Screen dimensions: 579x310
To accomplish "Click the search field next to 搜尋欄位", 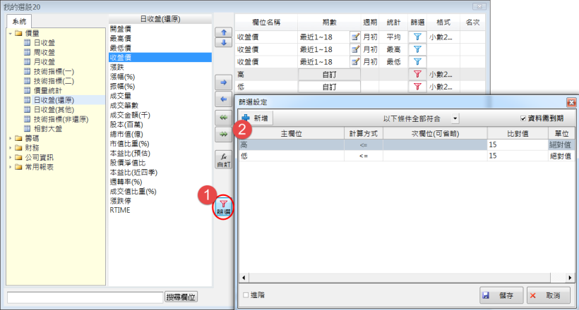I will pyautogui.click(x=84, y=297).
